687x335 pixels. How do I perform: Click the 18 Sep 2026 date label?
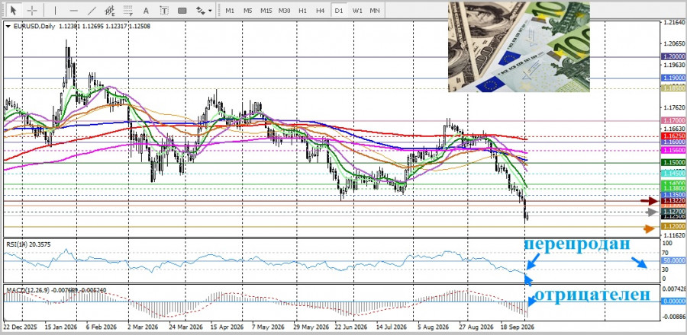pyautogui.click(x=518, y=327)
